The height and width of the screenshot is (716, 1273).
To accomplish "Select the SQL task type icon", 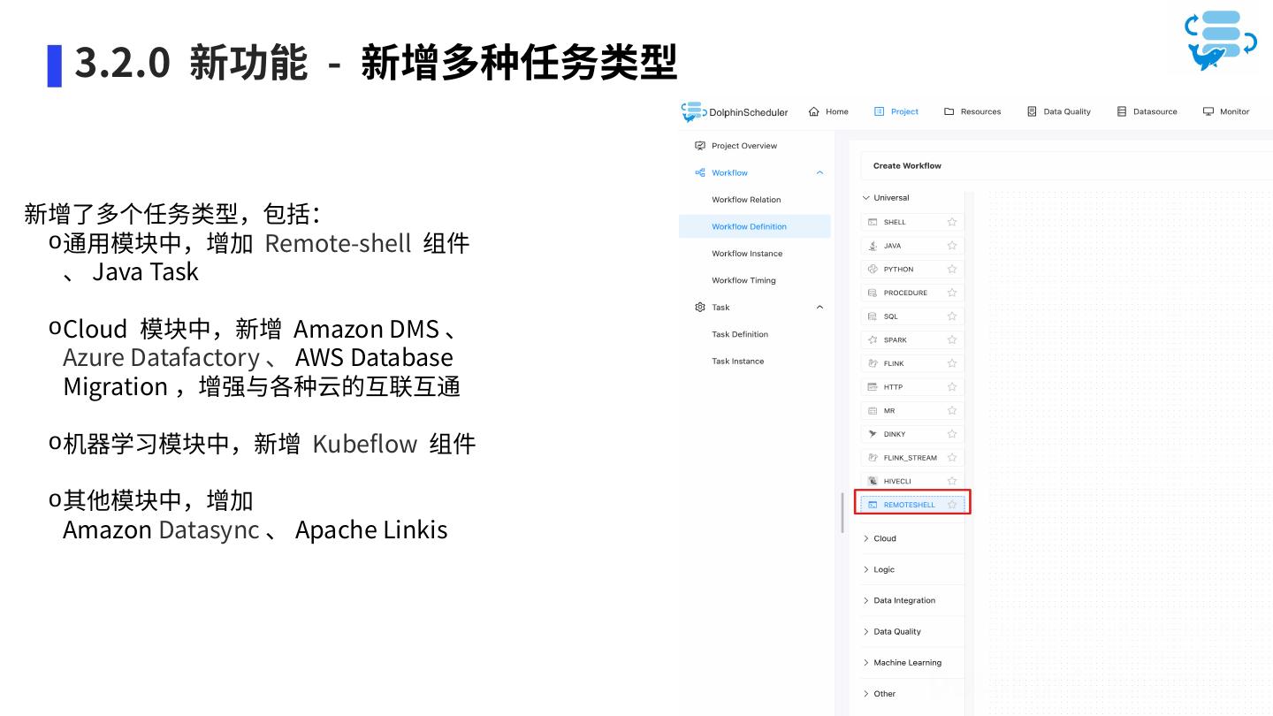I will [873, 316].
